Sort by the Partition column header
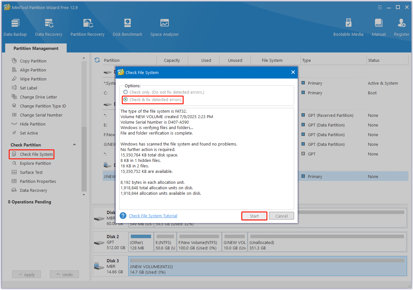413x290 pixels. point(112,60)
